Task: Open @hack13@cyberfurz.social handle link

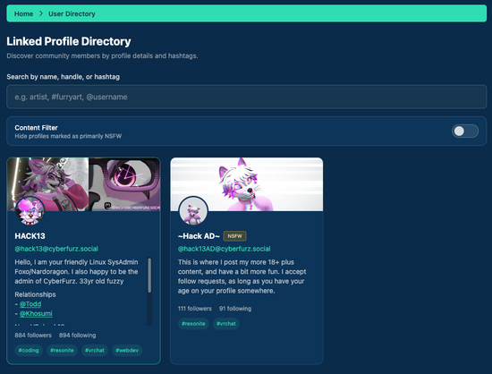Action: click(x=56, y=249)
